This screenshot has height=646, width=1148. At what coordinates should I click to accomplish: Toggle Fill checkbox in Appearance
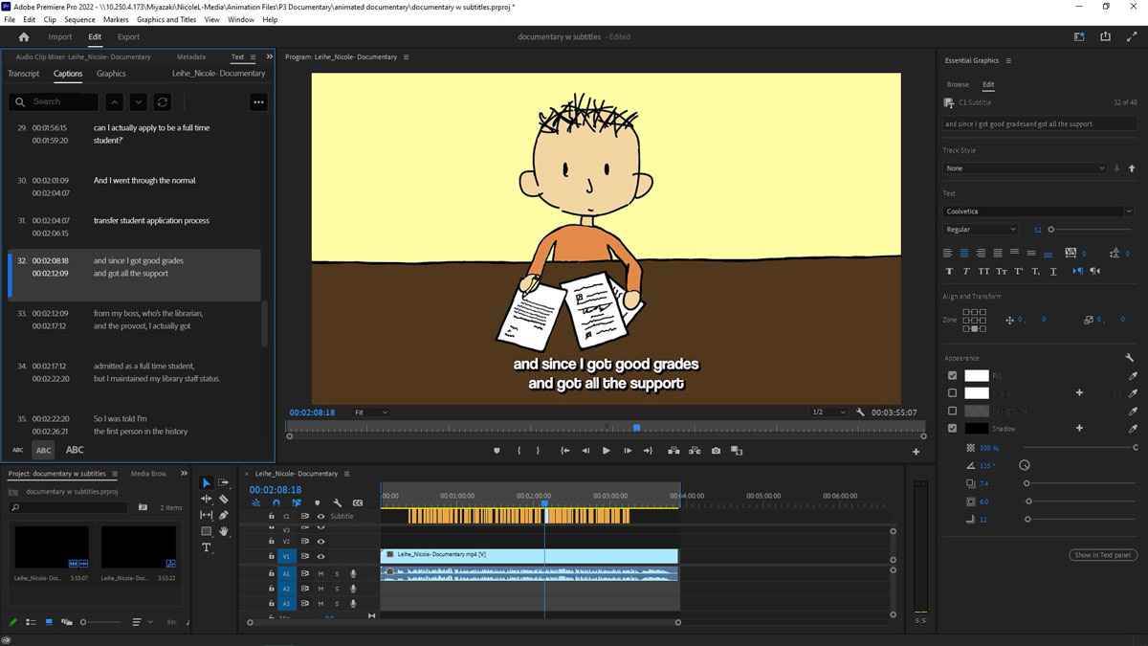(952, 376)
